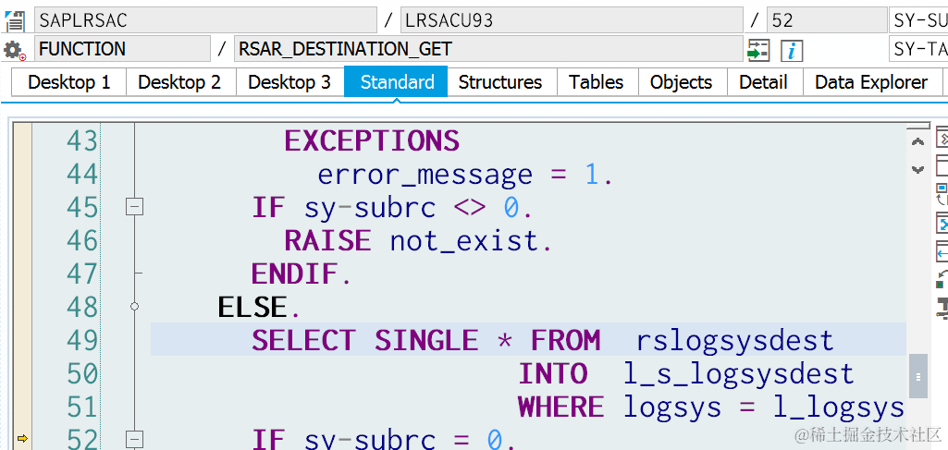948x450 pixels.
Task: Click line number 44 in the gutter
Action: 81,174
